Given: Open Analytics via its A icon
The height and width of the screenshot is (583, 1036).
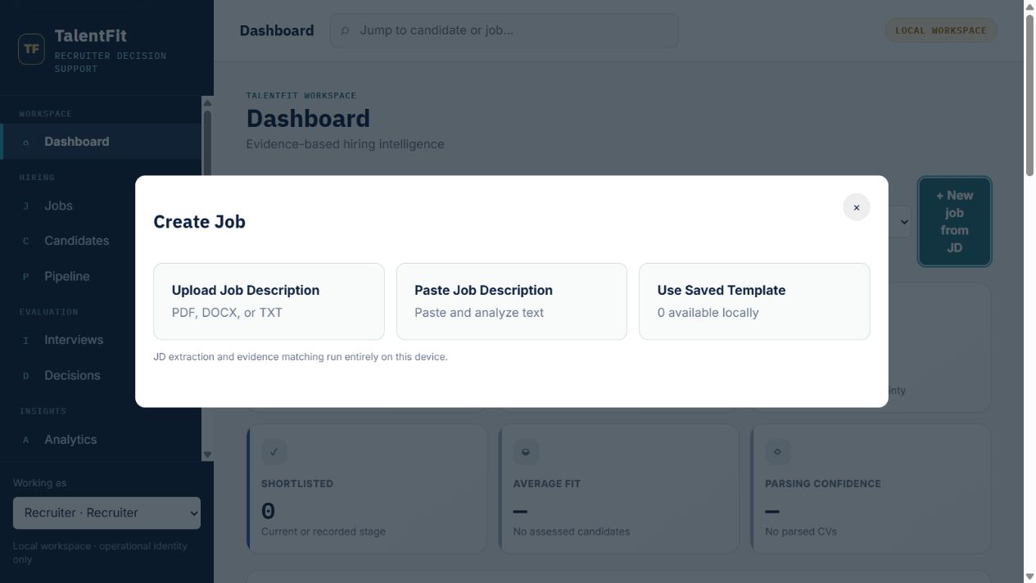Looking at the screenshot, I should pyautogui.click(x=25, y=440).
